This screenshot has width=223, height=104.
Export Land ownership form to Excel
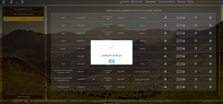coord(178,87)
